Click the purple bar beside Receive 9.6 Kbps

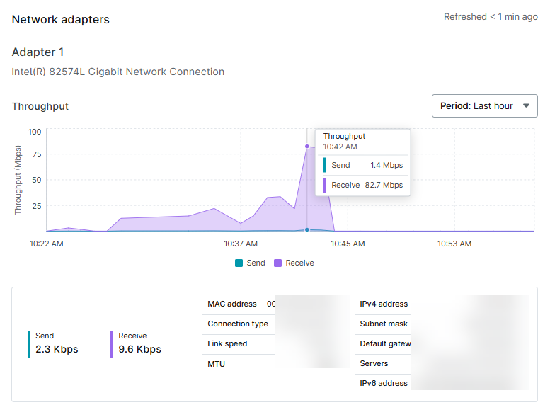112,344
